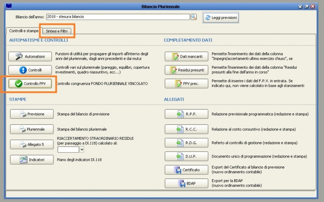Click the magnifier search icon next to year field
This screenshot has width=324, height=202.
(194, 17)
